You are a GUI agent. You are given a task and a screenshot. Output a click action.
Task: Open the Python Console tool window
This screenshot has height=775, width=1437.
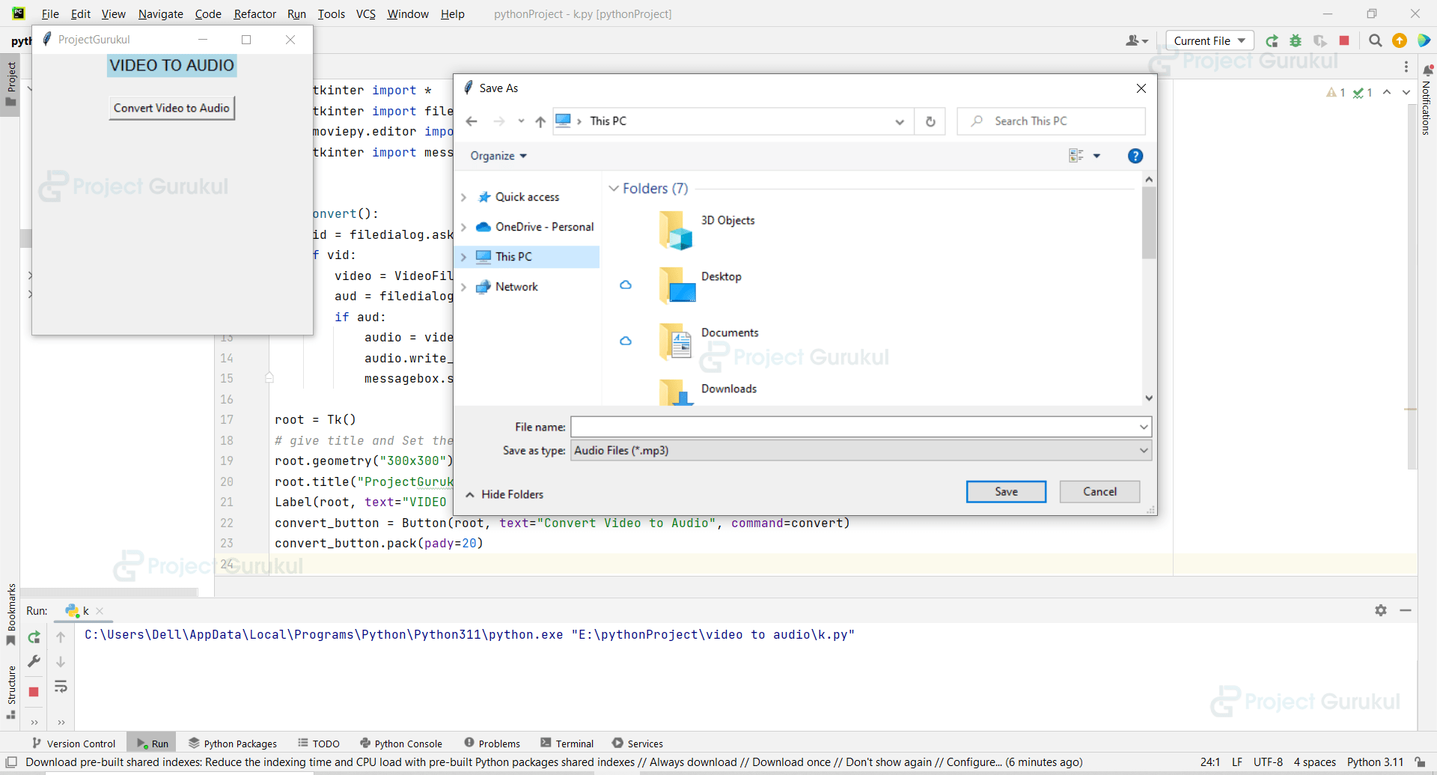click(x=408, y=743)
